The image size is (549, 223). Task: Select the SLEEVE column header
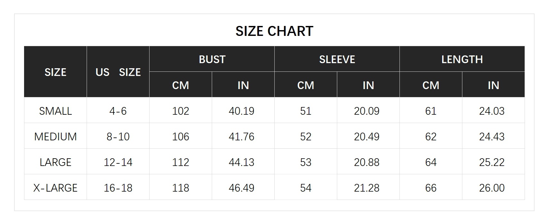click(x=337, y=59)
